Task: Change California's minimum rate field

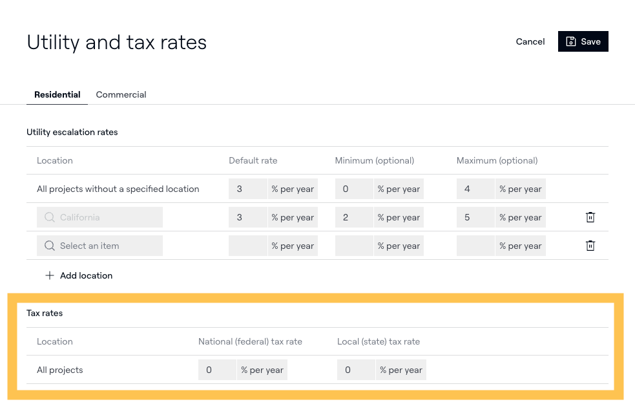Action: point(354,217)
